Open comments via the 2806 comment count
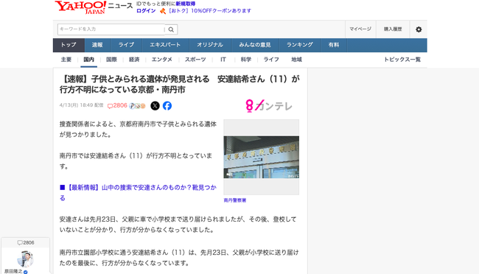The width and height of the screenshot is (479, 274). (117, 105)
